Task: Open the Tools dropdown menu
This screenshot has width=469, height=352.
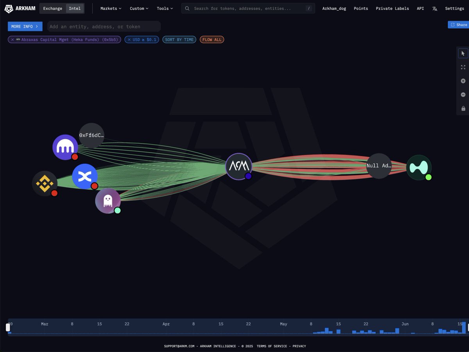Action: click(x=165, y=8)
